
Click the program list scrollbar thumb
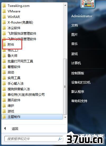pyautogui.click(x=65, y=87)
